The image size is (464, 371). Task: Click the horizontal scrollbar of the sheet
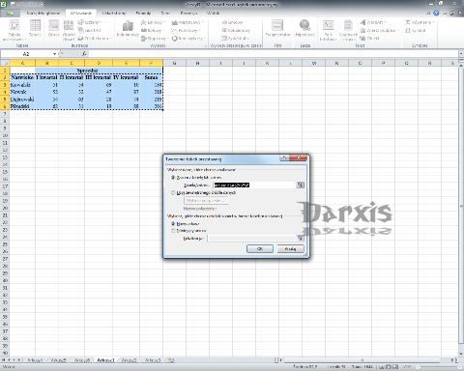pyautogui.click(x=362, y=360)
